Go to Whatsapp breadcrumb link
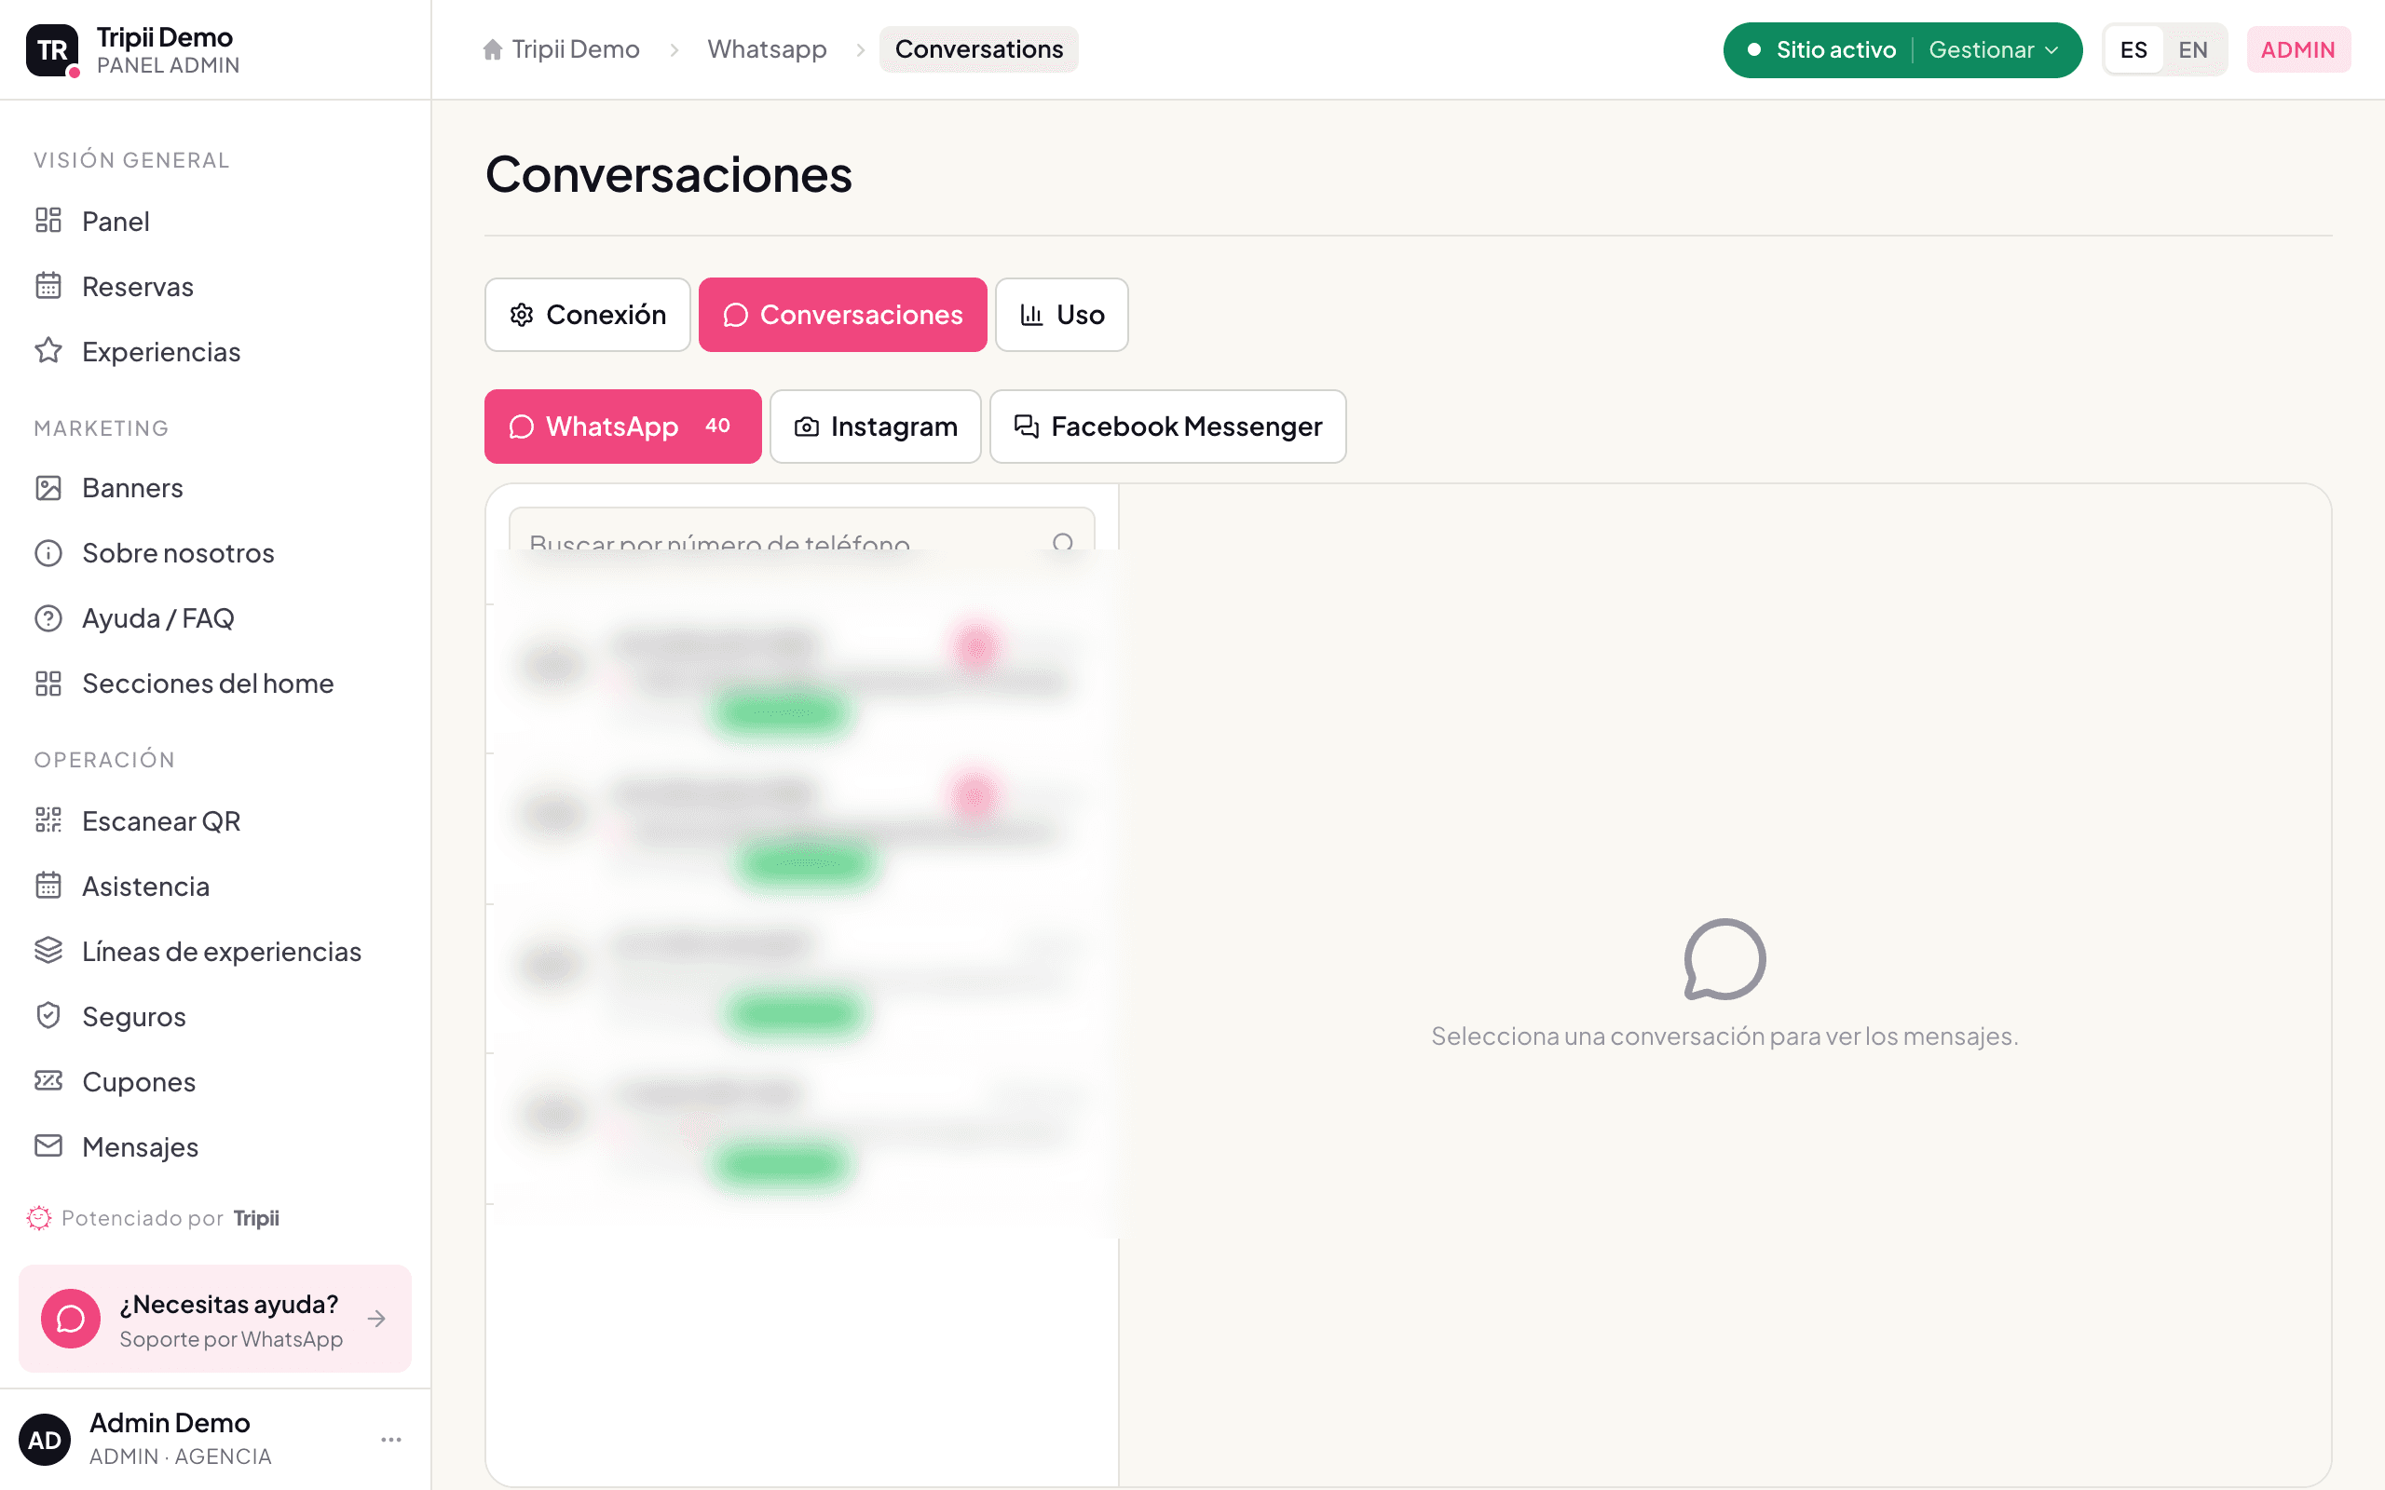 coord(767,49)
